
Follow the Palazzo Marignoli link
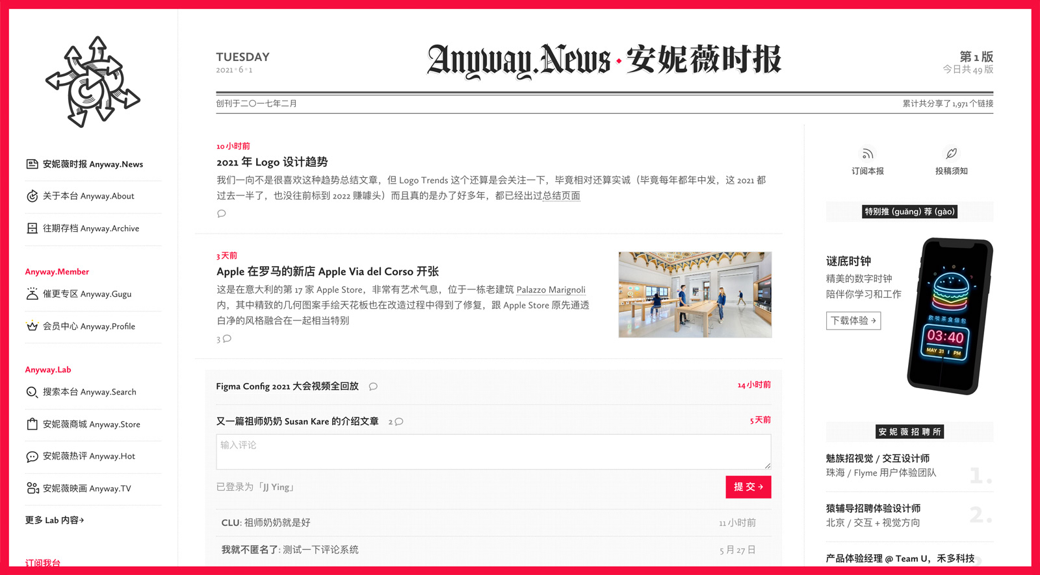coord(551,289)
